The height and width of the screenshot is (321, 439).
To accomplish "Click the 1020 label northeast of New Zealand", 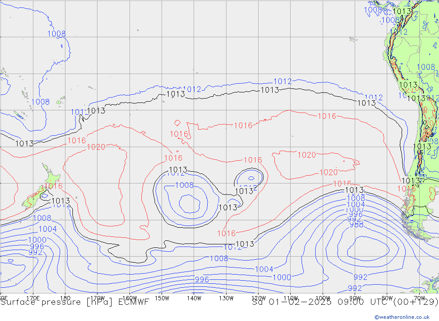I will tap(96, 147).
